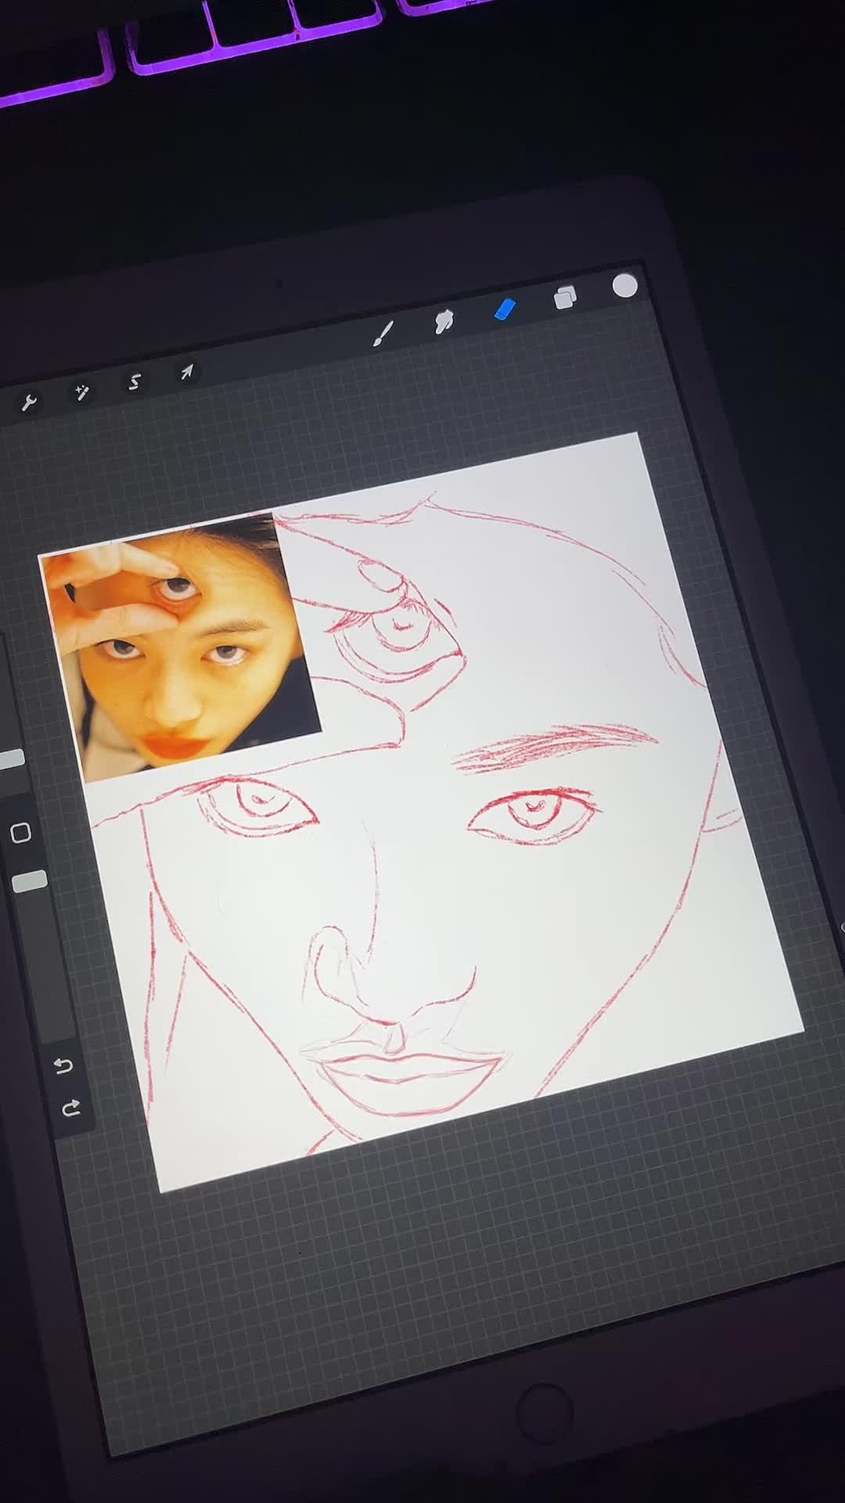Select the blue Eraser tool
The width and height of the screenshot is (845, 1503).
click(505, 310)
